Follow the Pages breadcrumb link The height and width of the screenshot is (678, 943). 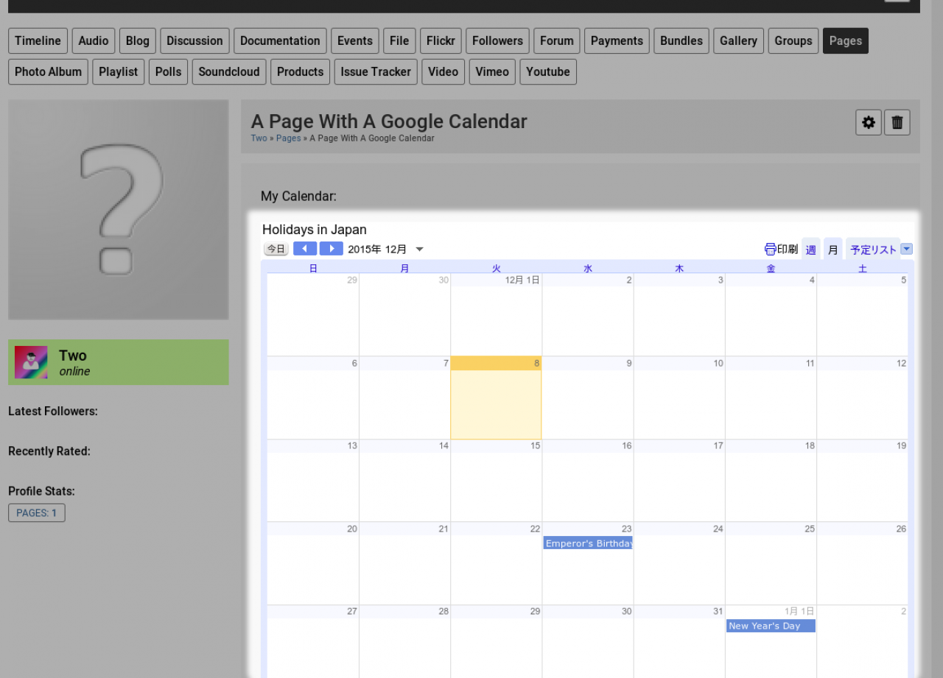point(288,138)
